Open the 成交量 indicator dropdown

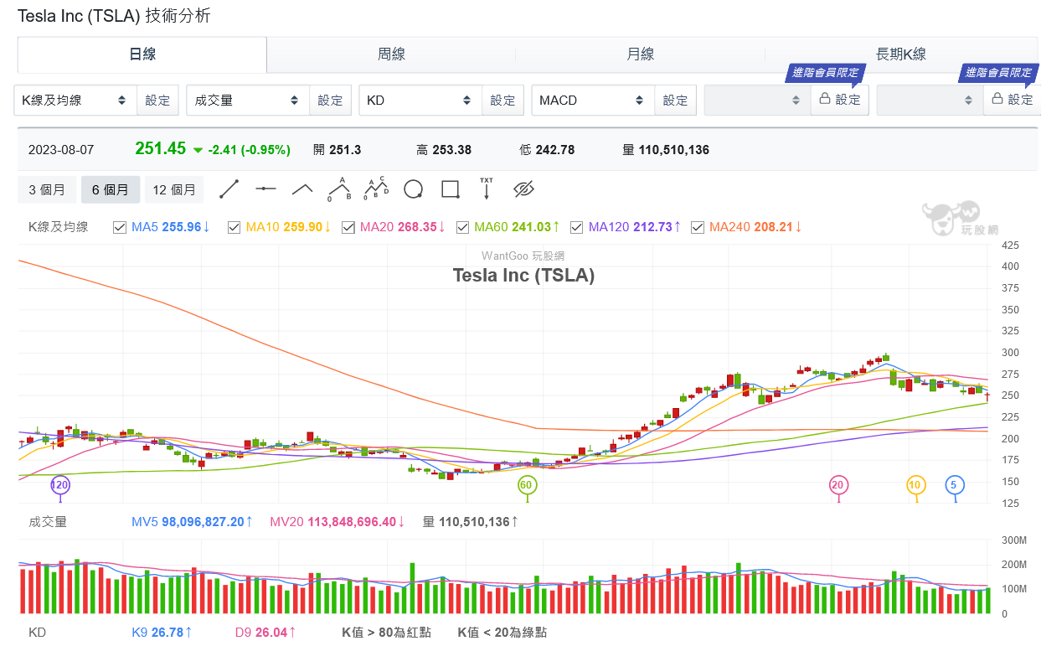coord(248,100)
